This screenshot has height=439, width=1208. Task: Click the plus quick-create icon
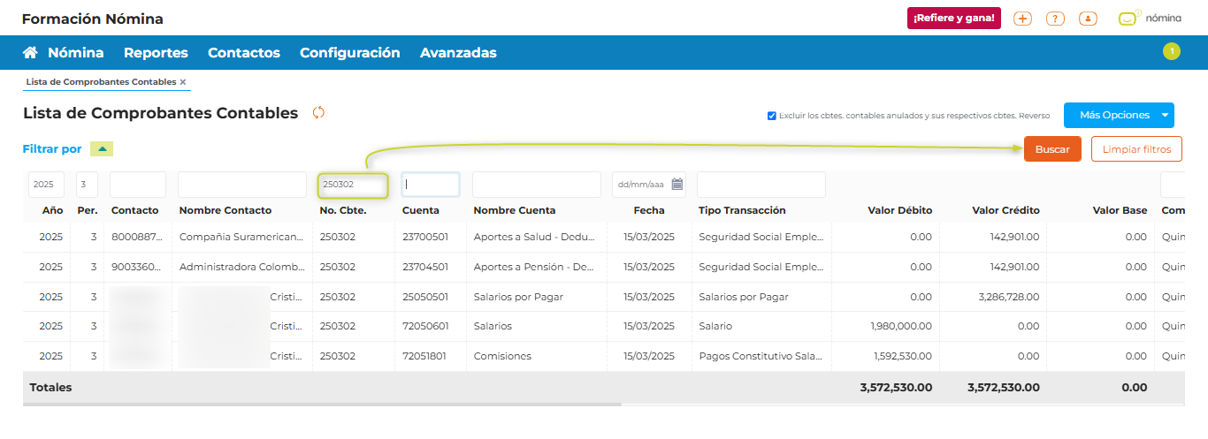click(1022, 19)
